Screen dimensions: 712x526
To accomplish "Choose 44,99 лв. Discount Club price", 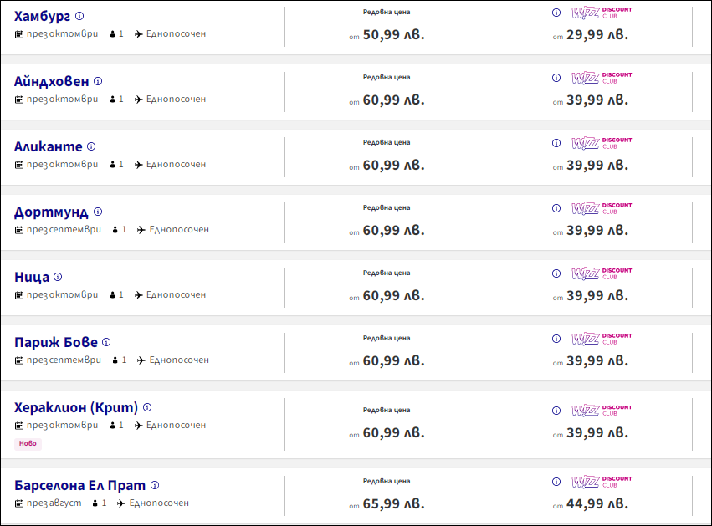I will pyautogui.click(x=597, y=504).
